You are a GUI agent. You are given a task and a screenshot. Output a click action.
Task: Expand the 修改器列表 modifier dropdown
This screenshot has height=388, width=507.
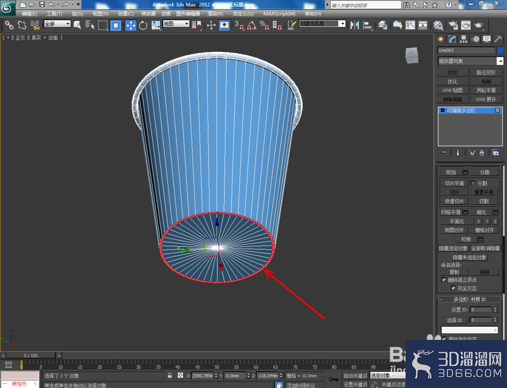pyautogui.click(x=470, y=61)
